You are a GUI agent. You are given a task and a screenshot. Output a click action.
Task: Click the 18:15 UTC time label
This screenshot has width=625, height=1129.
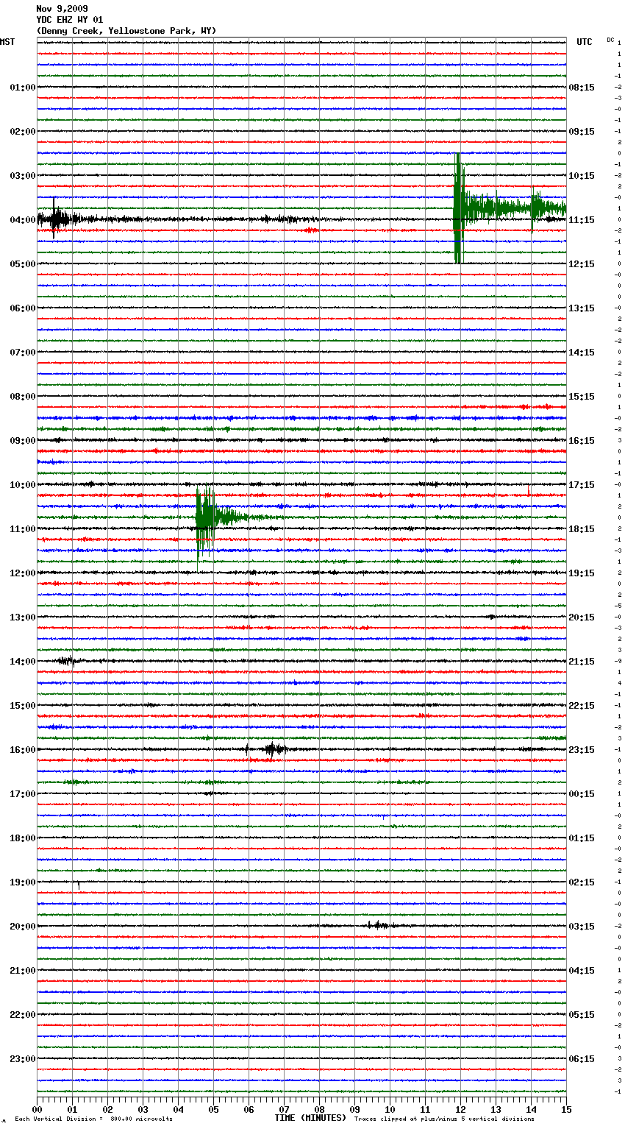pyautogui.click(x=582, y=529)
